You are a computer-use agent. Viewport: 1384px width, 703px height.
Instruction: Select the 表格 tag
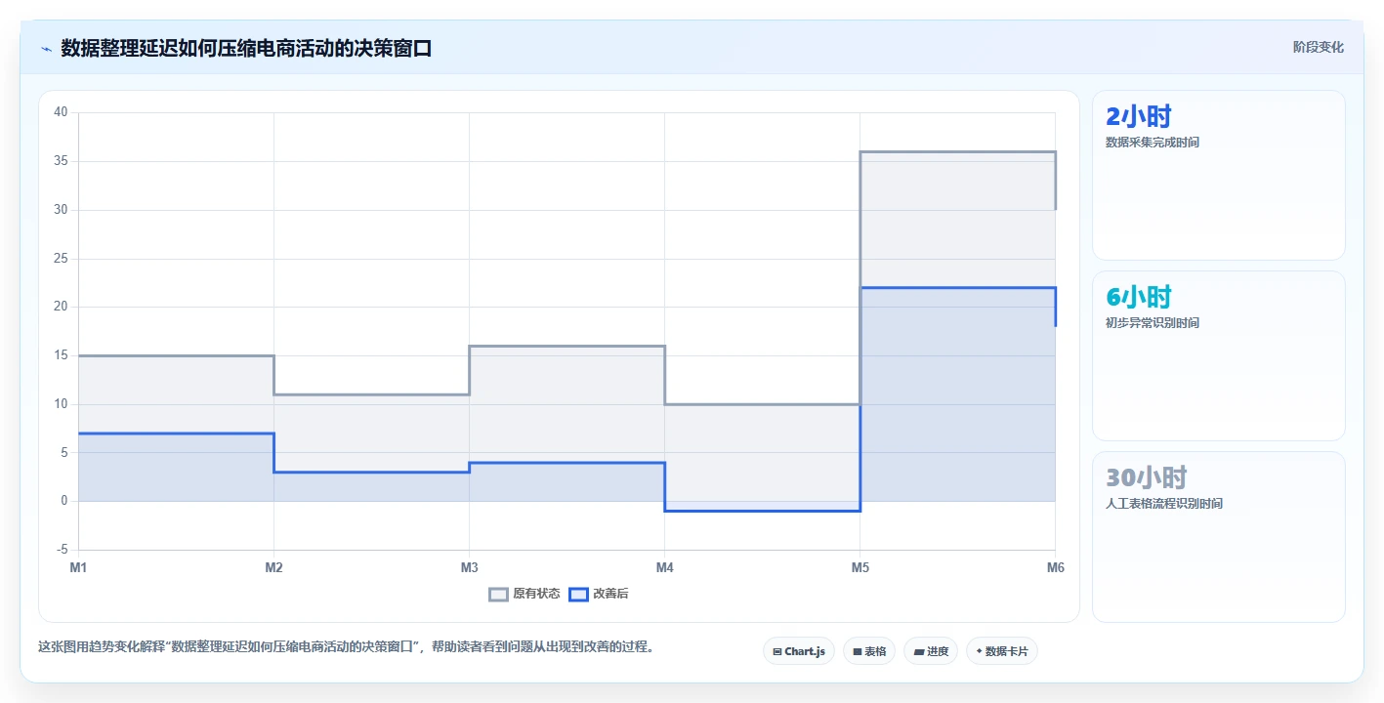[868, 651]
